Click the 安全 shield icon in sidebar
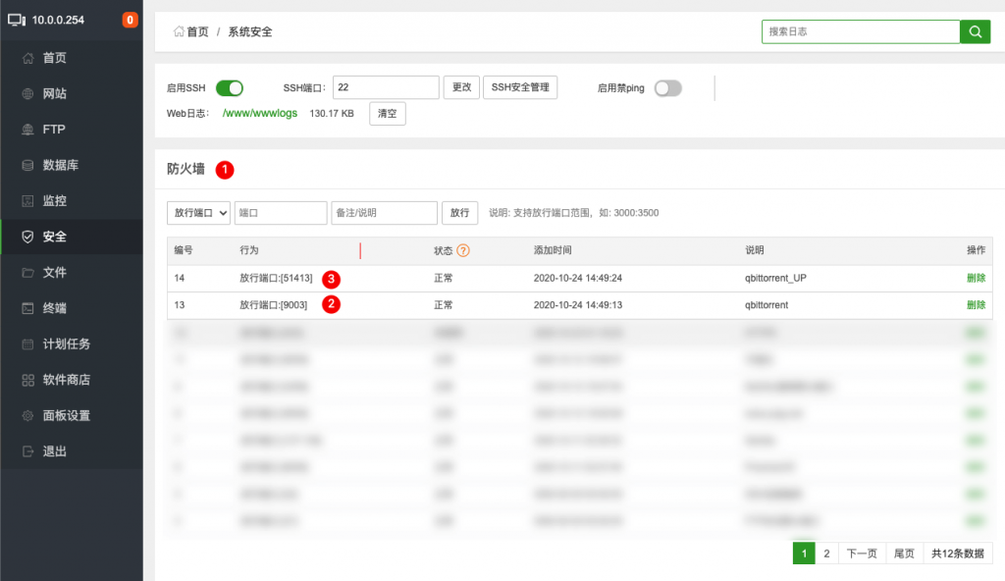This screenshot has height=581, width=1005. pyautogui.click(x=27, y=237)
